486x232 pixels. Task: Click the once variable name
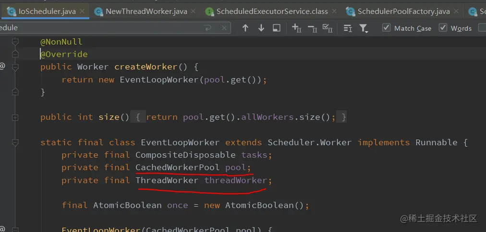pyautogui.click(x=178, y=206)
